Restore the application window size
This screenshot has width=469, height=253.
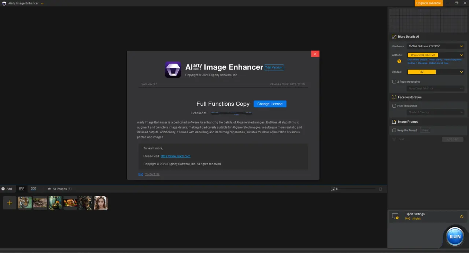pyautogui.click(x=457, y=3)
